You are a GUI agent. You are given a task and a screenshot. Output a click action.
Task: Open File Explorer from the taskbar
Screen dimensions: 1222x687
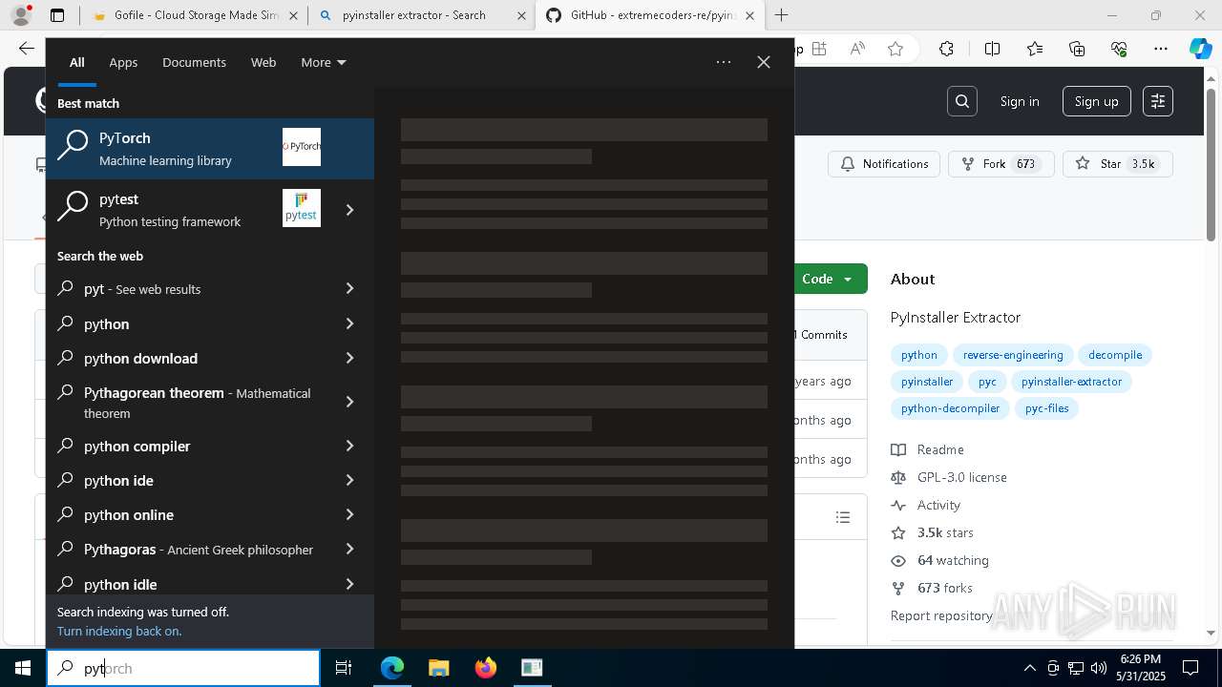[x=438, y=668]
